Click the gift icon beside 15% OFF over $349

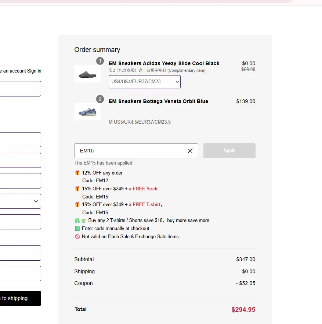pyautogui.click(x=77, y=205)
